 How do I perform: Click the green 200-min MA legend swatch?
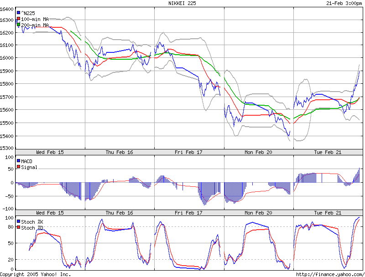[18, 25]
